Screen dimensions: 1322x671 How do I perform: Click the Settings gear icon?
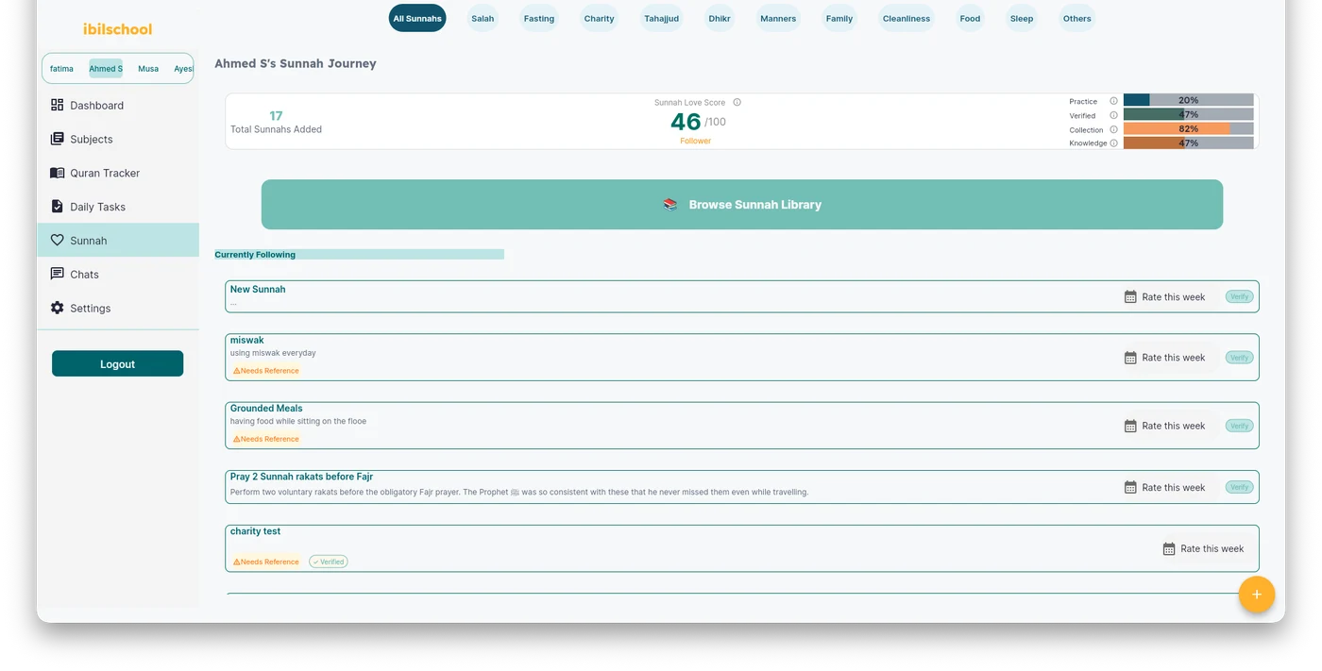click(58, 308)
